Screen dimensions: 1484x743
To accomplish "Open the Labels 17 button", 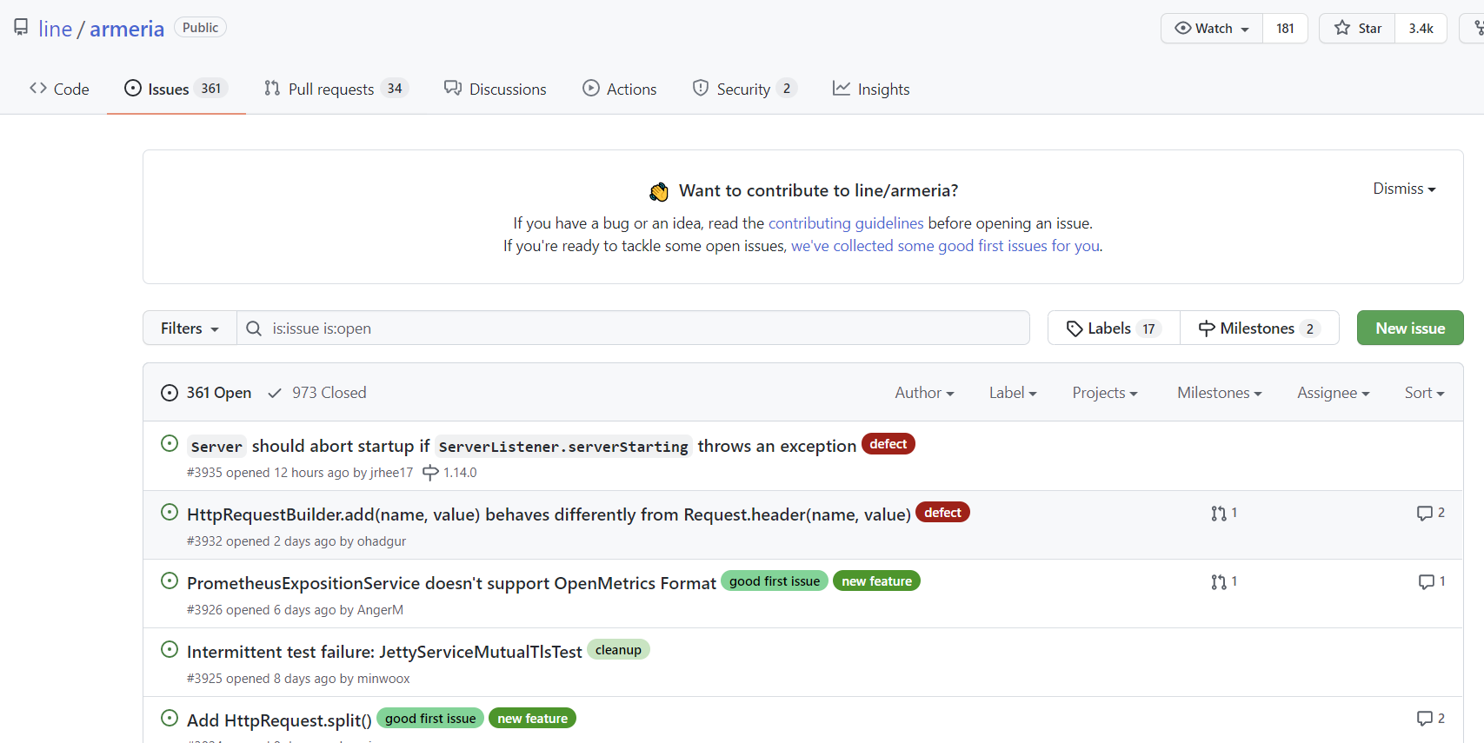I will [x=1114, y=328].
